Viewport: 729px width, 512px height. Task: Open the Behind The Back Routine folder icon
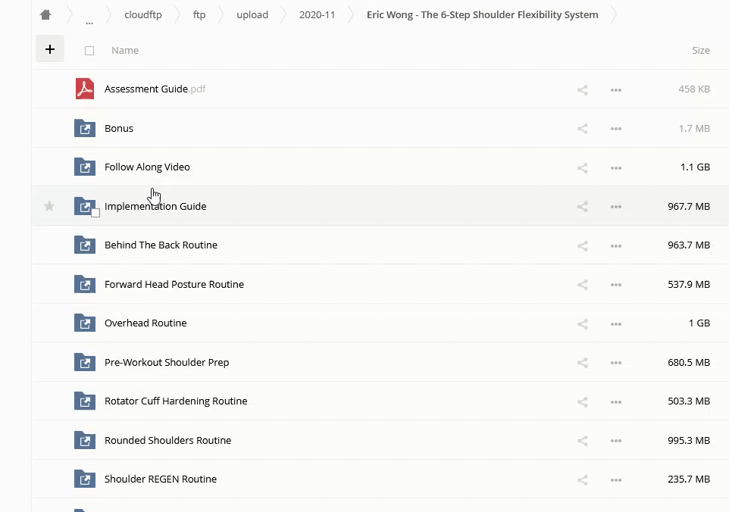coord(85,245)
